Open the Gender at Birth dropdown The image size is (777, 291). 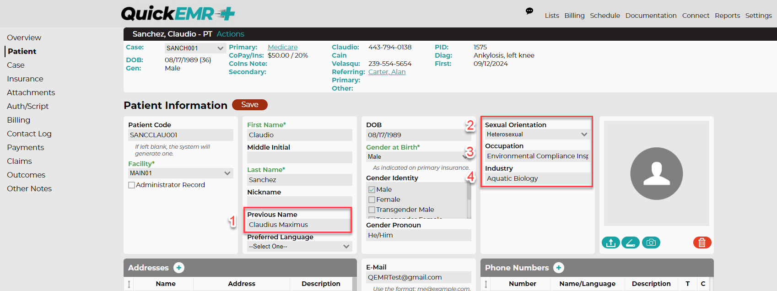coord(419,156)
